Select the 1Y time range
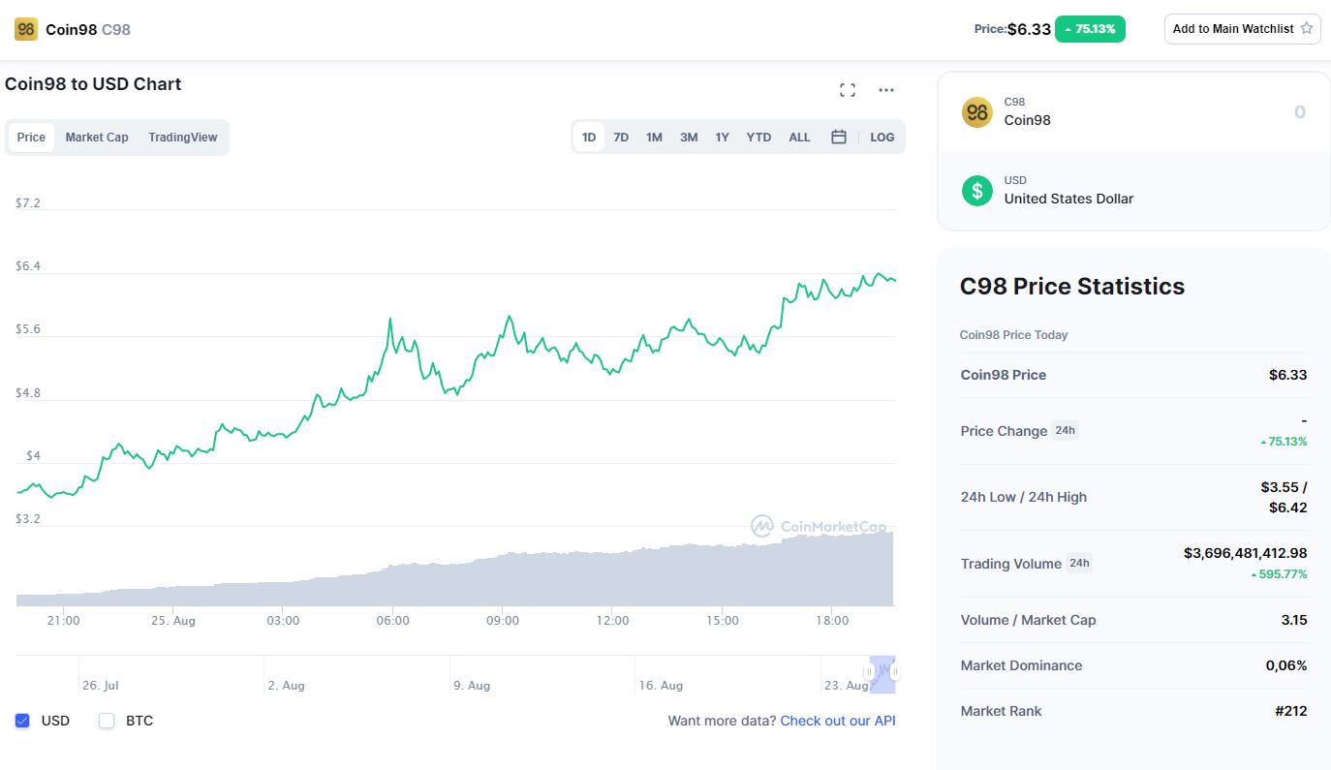This screenshot has width=1331, height=770. click(x=722, y=138)
